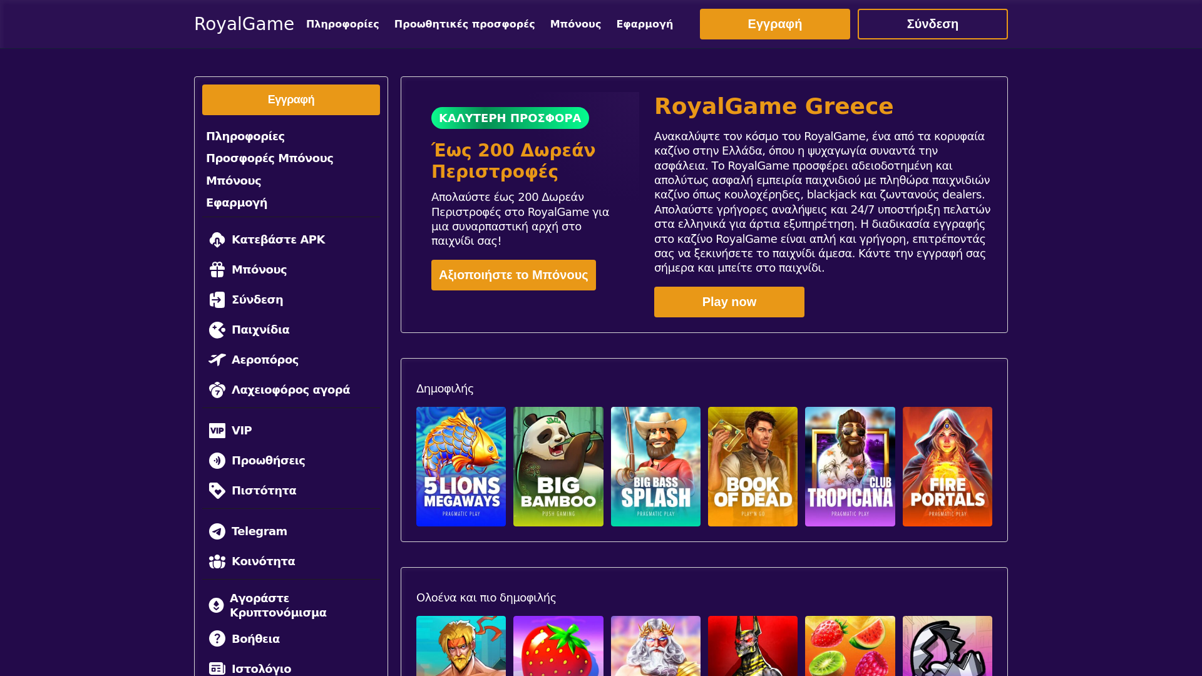Click the download APK cloud icon
The image size is (1202, 676).
click(x=217, y=240)
